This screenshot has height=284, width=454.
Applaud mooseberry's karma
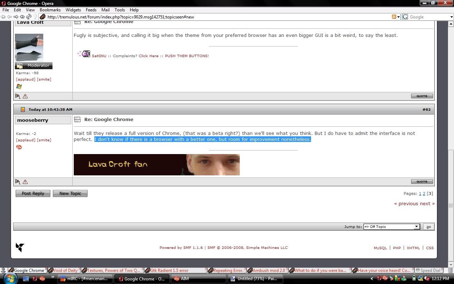[x=26, y=140]
